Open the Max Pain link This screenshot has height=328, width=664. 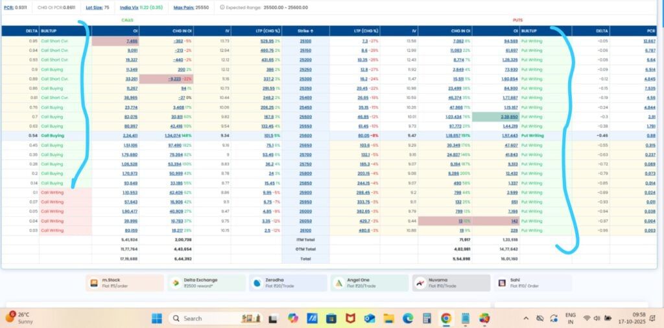click(x=183, y=8)
